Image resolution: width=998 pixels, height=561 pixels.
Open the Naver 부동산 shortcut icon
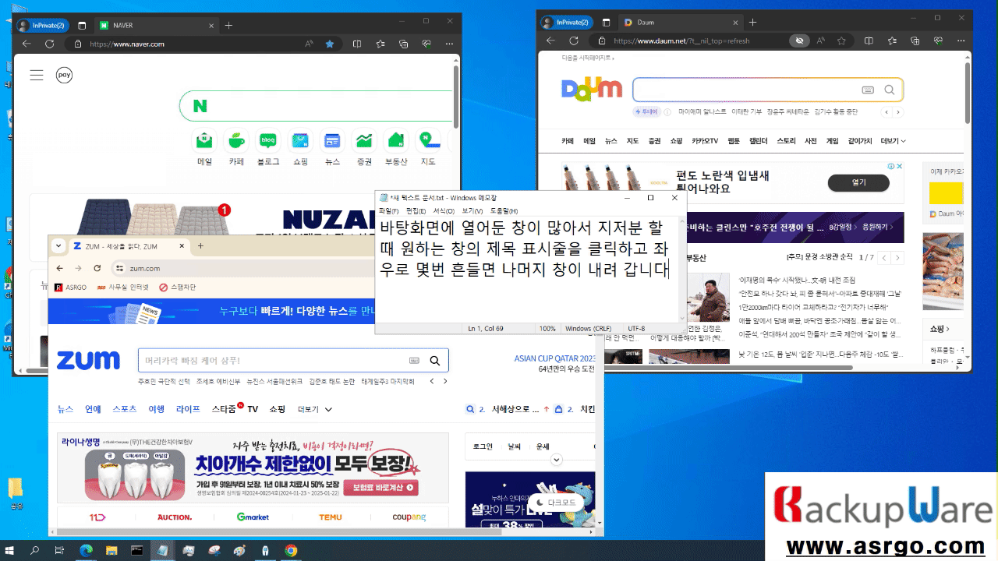(396, 141)
